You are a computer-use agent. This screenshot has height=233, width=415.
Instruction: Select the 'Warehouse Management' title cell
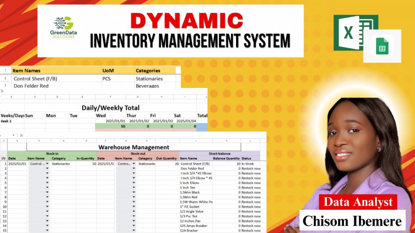pyautogui.click(x=134, y=147)
